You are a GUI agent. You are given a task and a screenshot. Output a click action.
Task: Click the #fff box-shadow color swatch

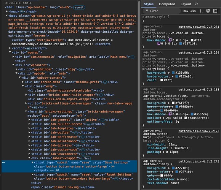[192, 40]
